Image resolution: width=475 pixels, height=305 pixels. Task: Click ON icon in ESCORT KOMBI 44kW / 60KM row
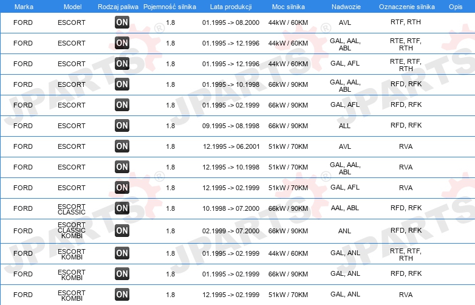(x=122, y=253)
